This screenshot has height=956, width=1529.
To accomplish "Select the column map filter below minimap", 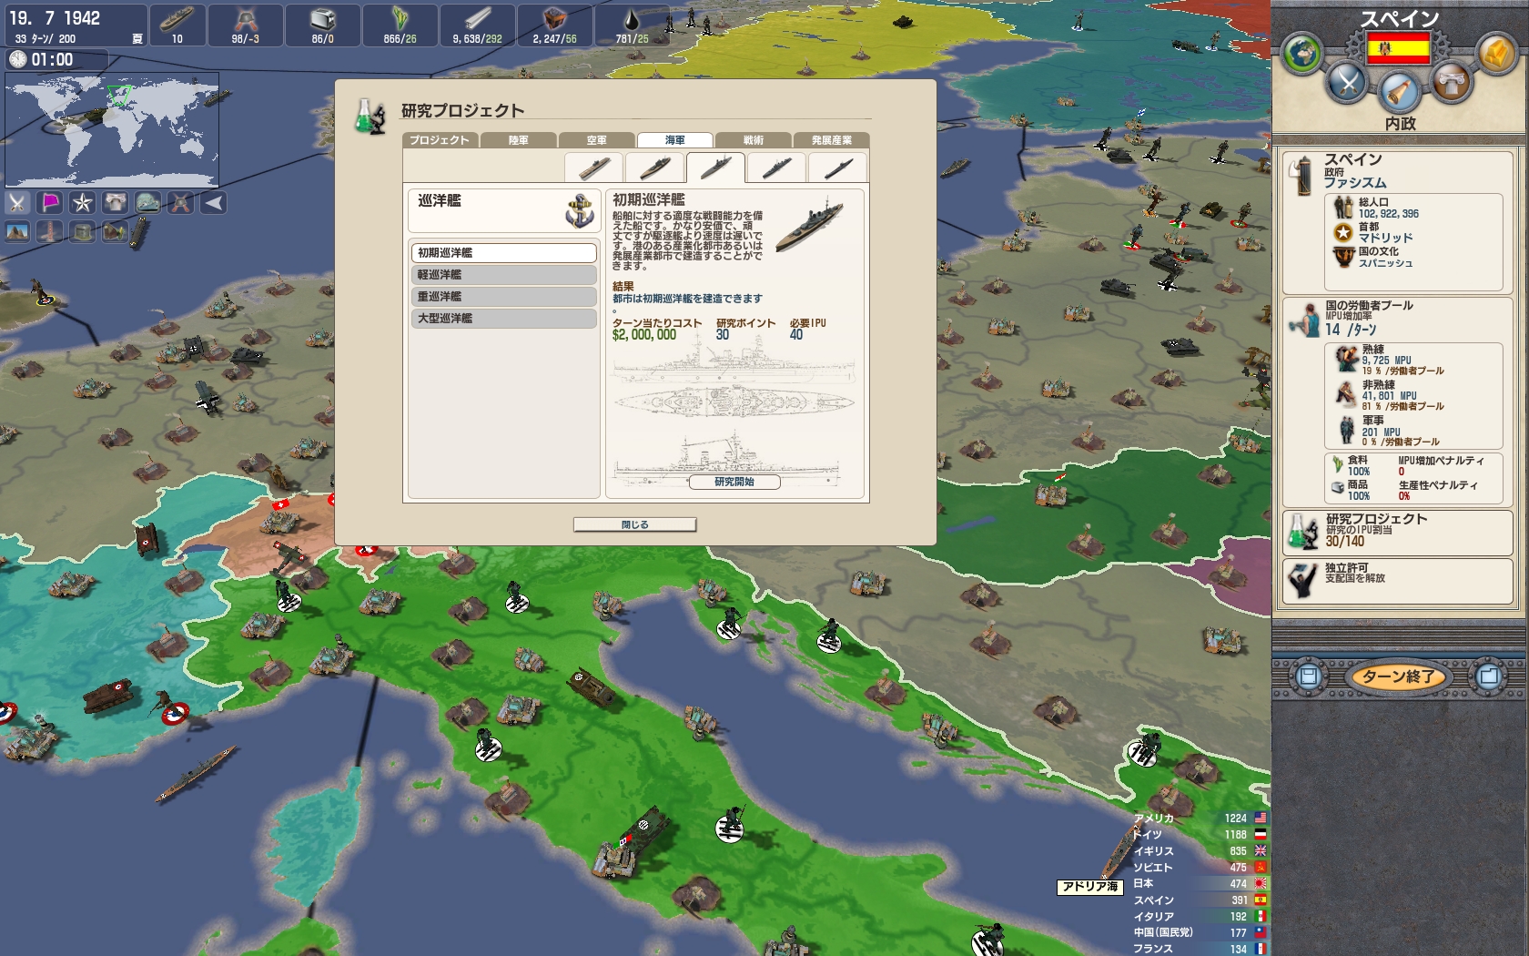I will point(116,203).
